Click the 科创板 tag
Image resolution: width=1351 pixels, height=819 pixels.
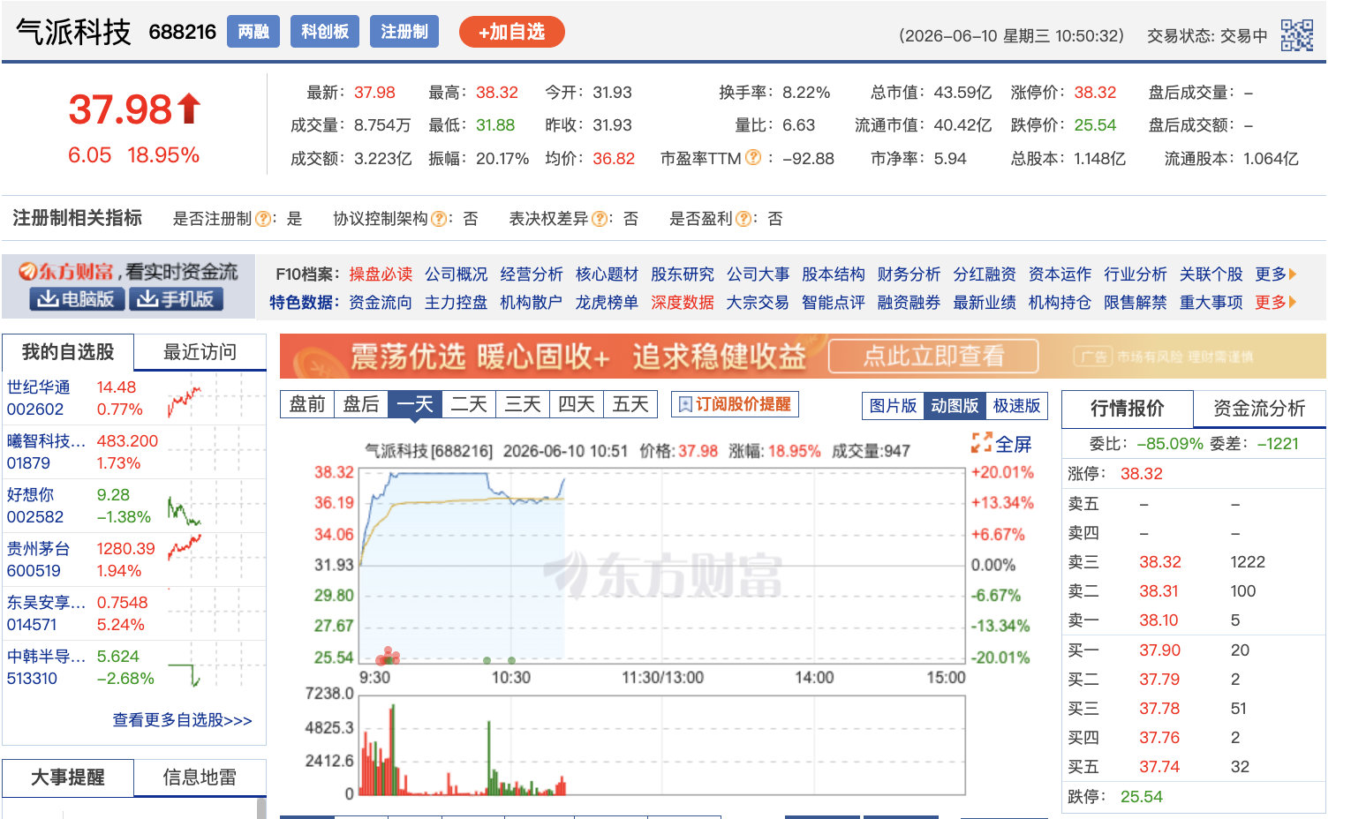pyautogui.click(x=325, y=32)
